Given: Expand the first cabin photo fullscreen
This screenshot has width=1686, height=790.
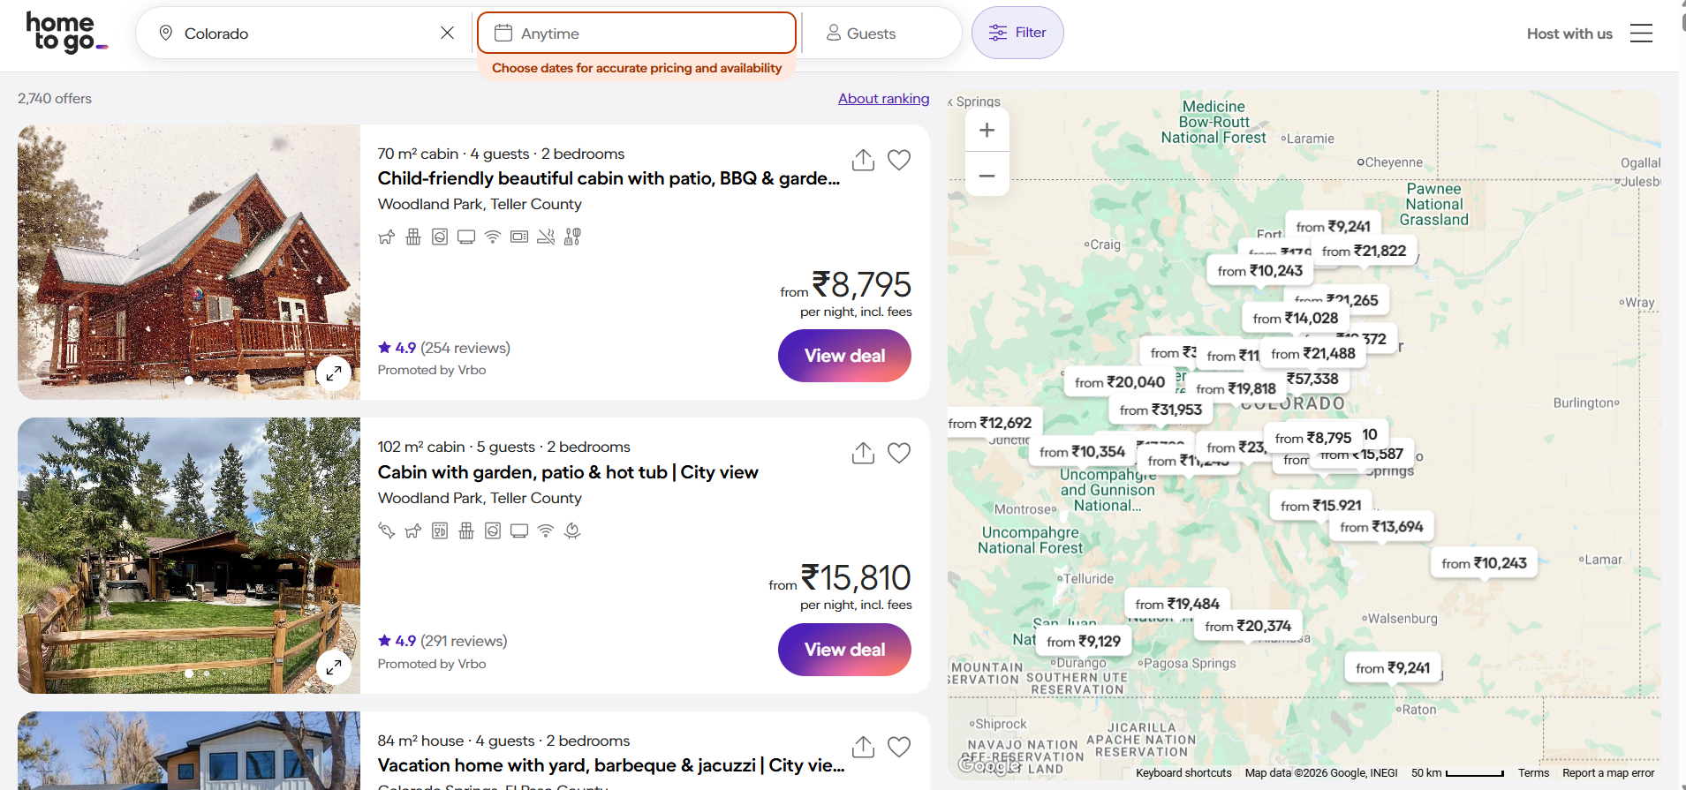Looking at the screenshot, I should pyautogui.click(x=334, y=373).
